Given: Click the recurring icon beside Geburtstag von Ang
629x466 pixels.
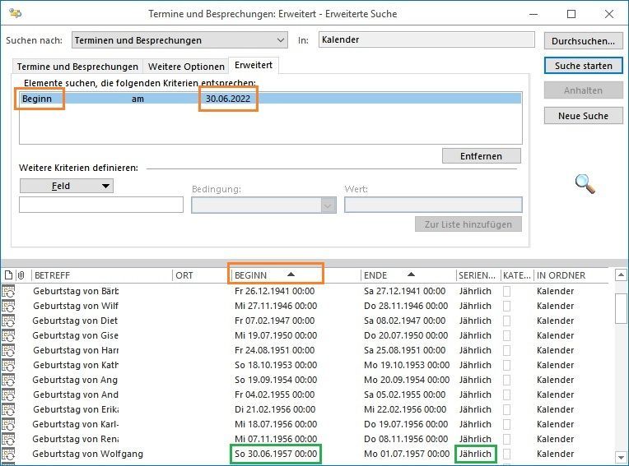Looking at the screenshot, I should click(8, 380).
